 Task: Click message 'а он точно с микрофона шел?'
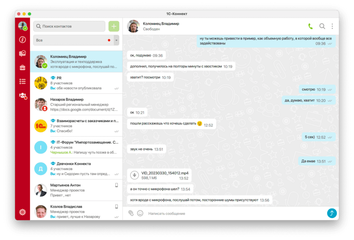click(x=160, y=189)
